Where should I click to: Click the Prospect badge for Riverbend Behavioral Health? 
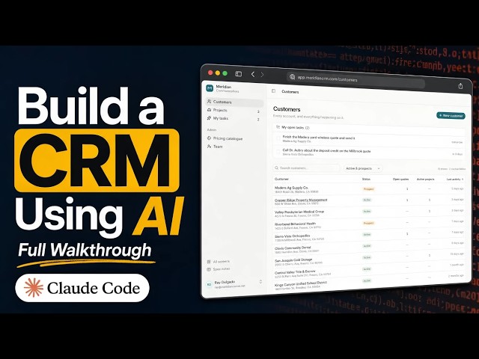tap(368, 223)
